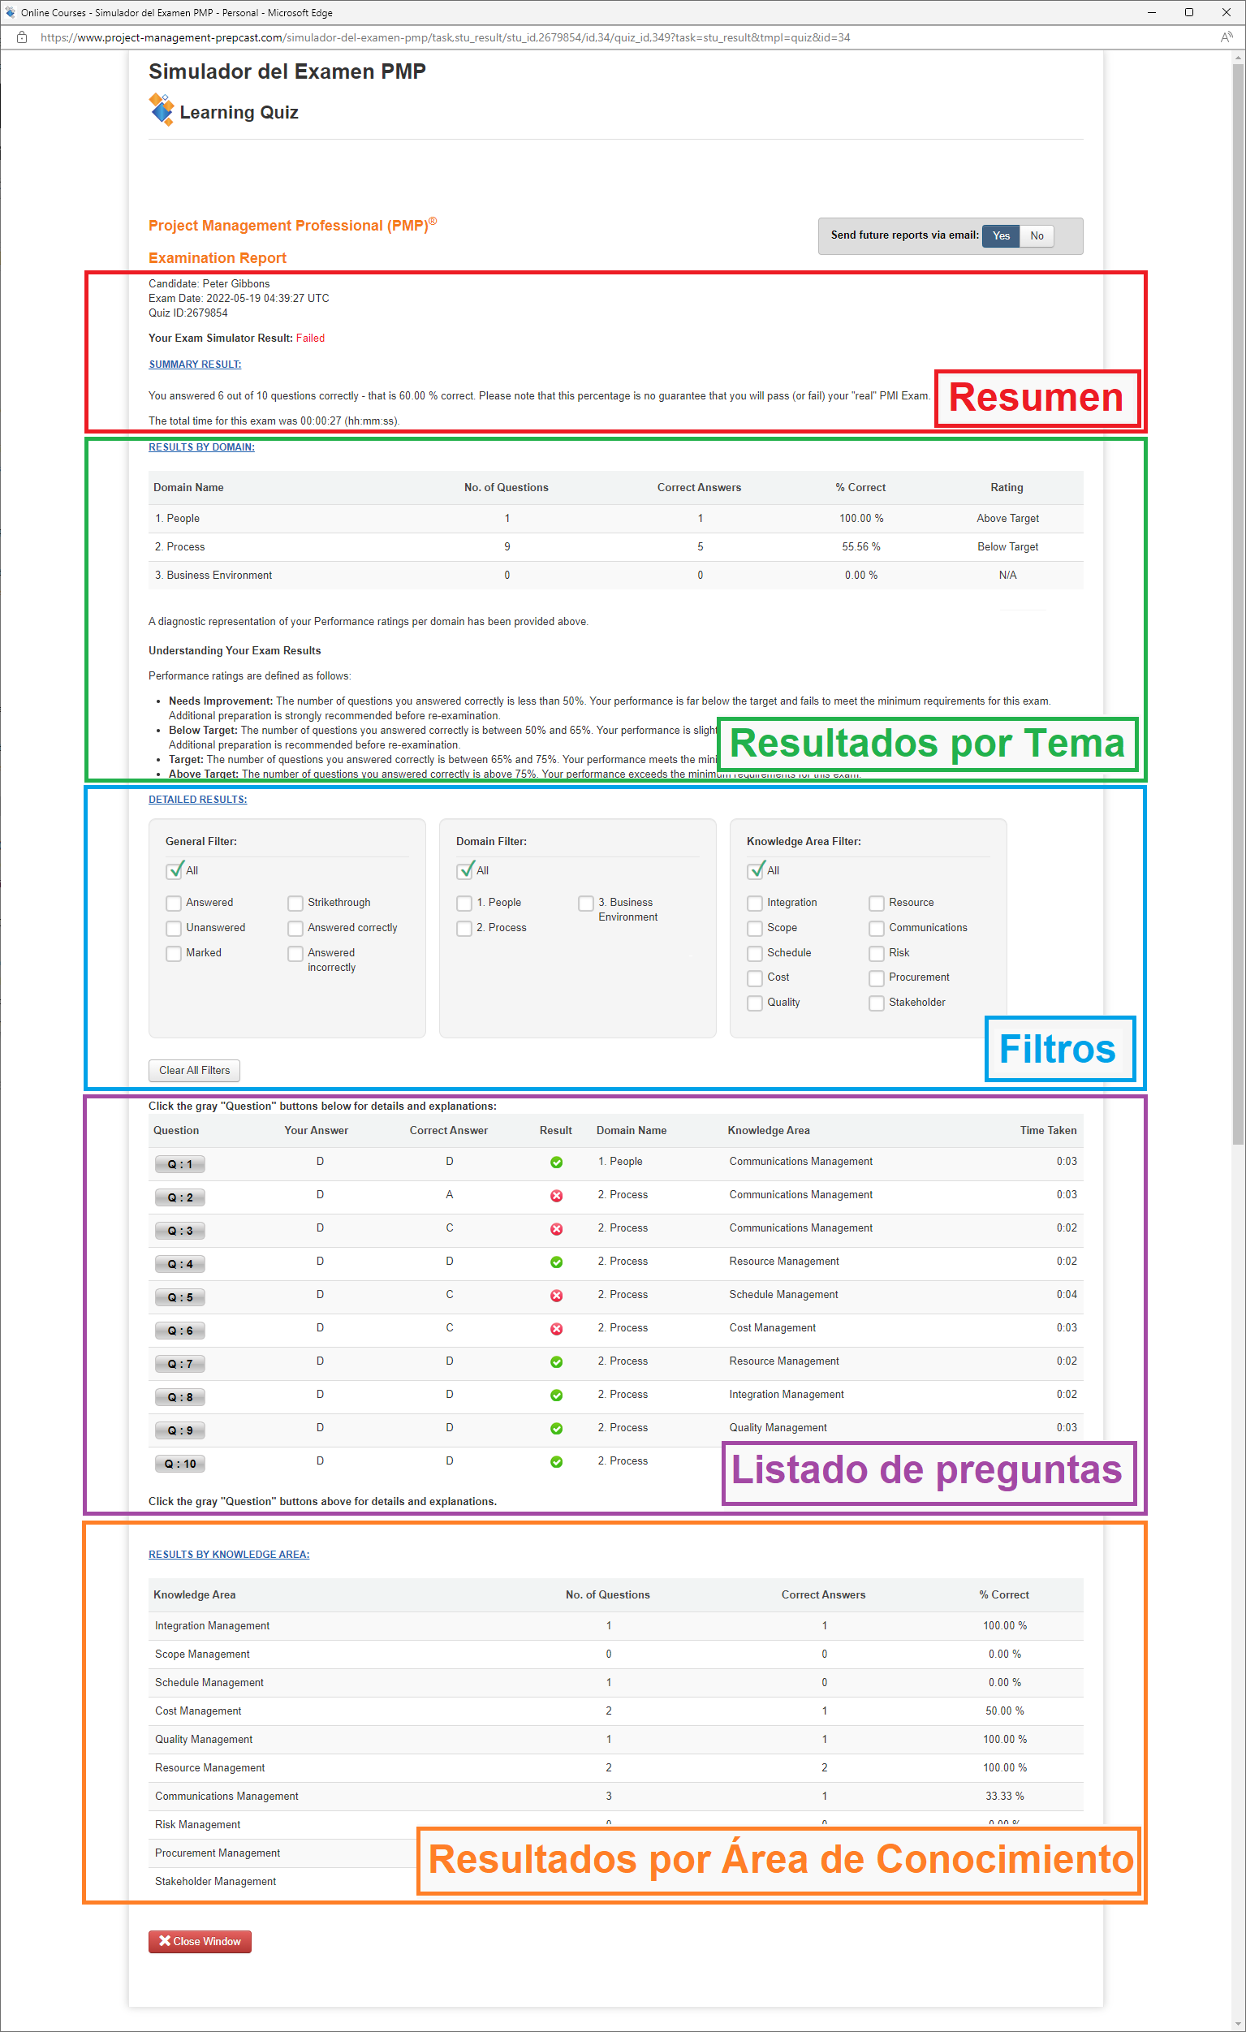Check the Schedule knowledge area filter

point(755,953)
